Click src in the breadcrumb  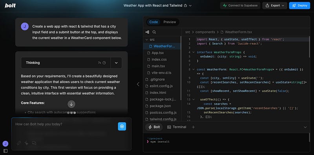(188, 32)
